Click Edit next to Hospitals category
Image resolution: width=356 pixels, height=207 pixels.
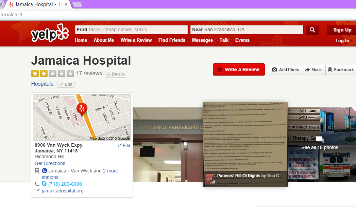(x=66, y=84)
